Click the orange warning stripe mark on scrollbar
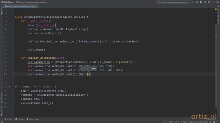The width and height of the screenshot is (220, 123). 216,36
